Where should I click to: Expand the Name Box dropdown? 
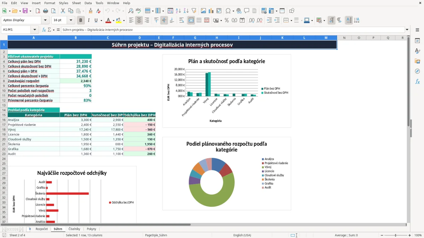click(35, 30)
